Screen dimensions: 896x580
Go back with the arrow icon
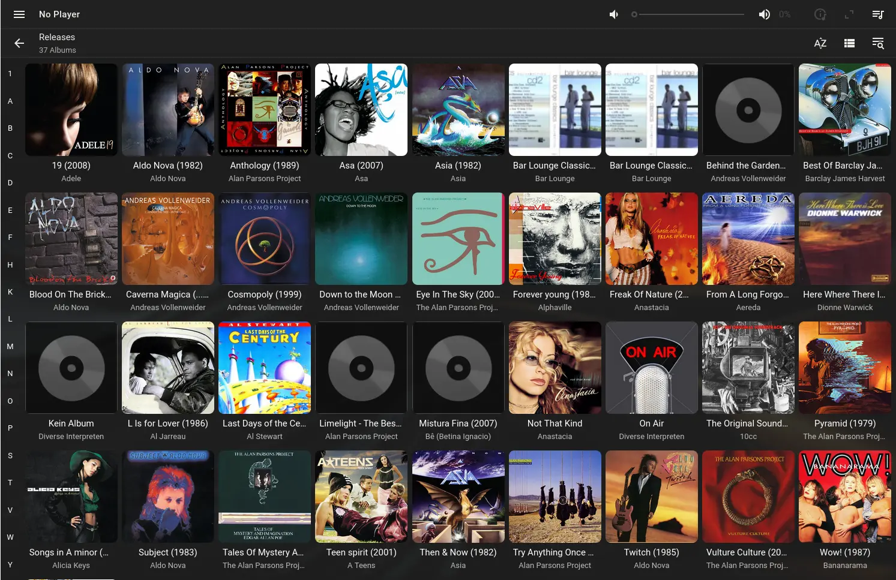[x=19, y=43]
